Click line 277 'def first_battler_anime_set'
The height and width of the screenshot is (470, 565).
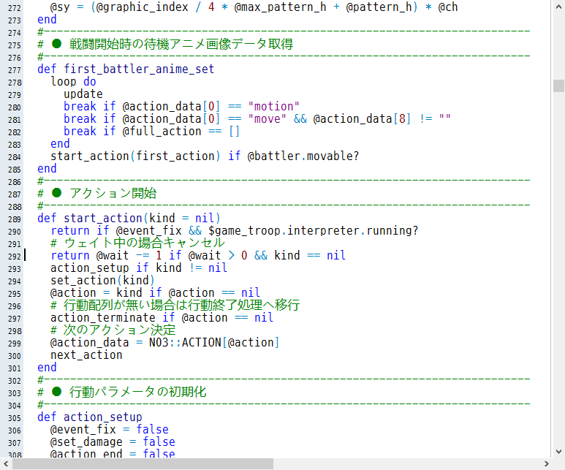click(126, 69)
